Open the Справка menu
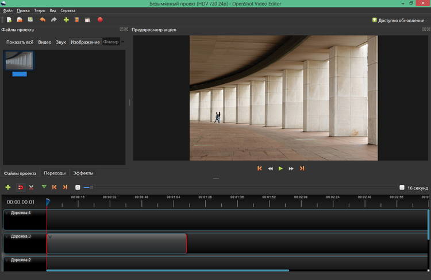The image size is (431, 280). 68,10
